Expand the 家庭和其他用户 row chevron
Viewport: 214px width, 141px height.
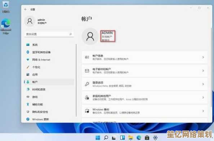pos(203,97)
